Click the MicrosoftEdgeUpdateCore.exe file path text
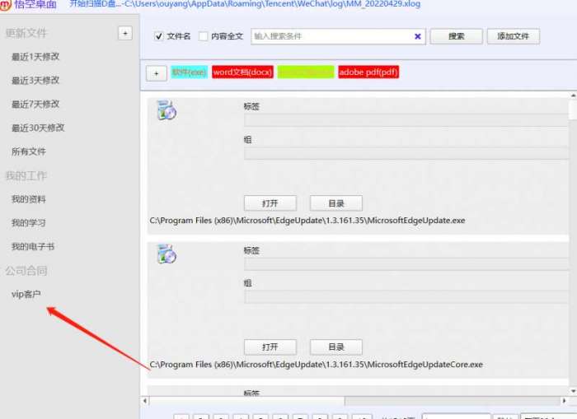The image size is (577, 419). tap(316, 365)
